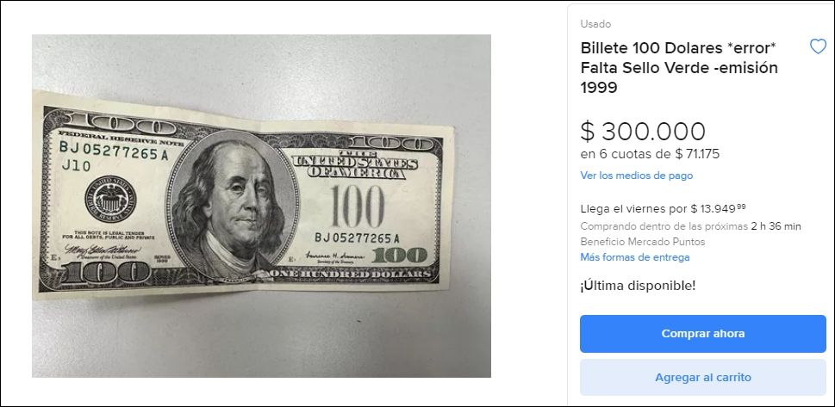Click the Federal Reserve black seal on bill

click(110, 200)
